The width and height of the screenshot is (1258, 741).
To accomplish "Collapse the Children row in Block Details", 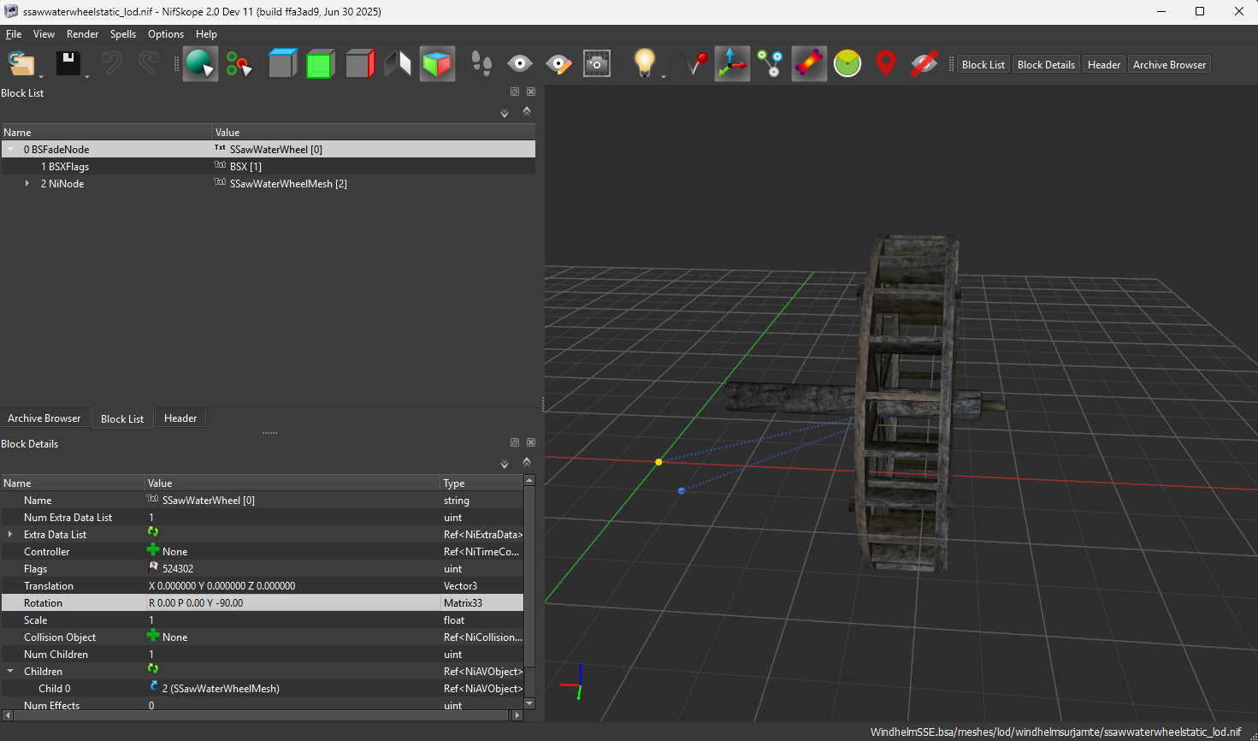I will pos(10,672).
